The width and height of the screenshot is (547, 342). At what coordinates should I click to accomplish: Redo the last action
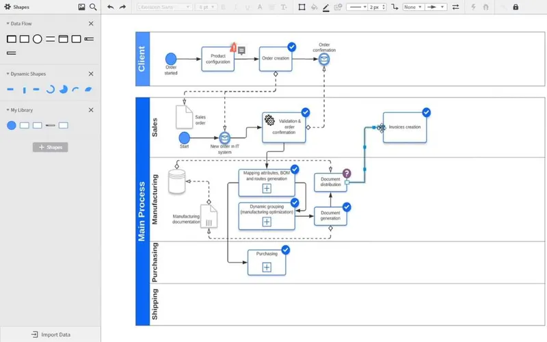click(122, 7)
